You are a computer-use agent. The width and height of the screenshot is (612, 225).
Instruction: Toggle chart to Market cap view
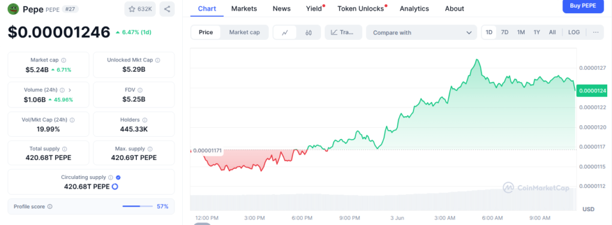coord(244,32)
